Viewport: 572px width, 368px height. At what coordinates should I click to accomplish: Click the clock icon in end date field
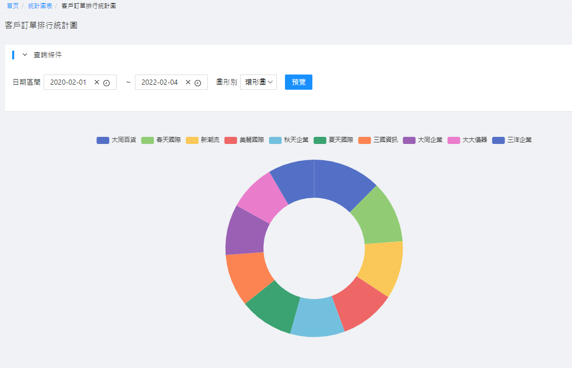pos(198,83)
